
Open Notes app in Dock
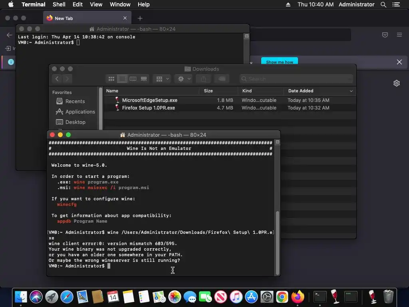pos(128,297)
